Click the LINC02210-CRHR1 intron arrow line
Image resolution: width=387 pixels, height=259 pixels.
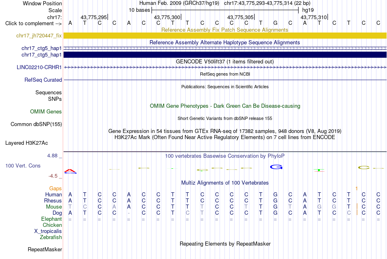(225, 67)
